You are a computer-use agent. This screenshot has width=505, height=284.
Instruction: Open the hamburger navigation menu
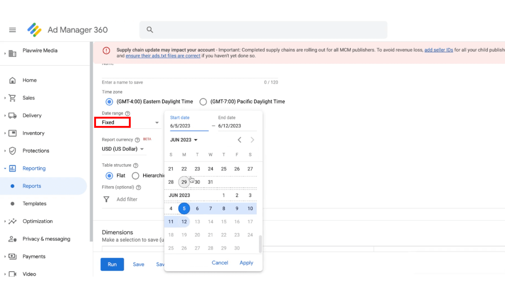click(x=12, y=29)
